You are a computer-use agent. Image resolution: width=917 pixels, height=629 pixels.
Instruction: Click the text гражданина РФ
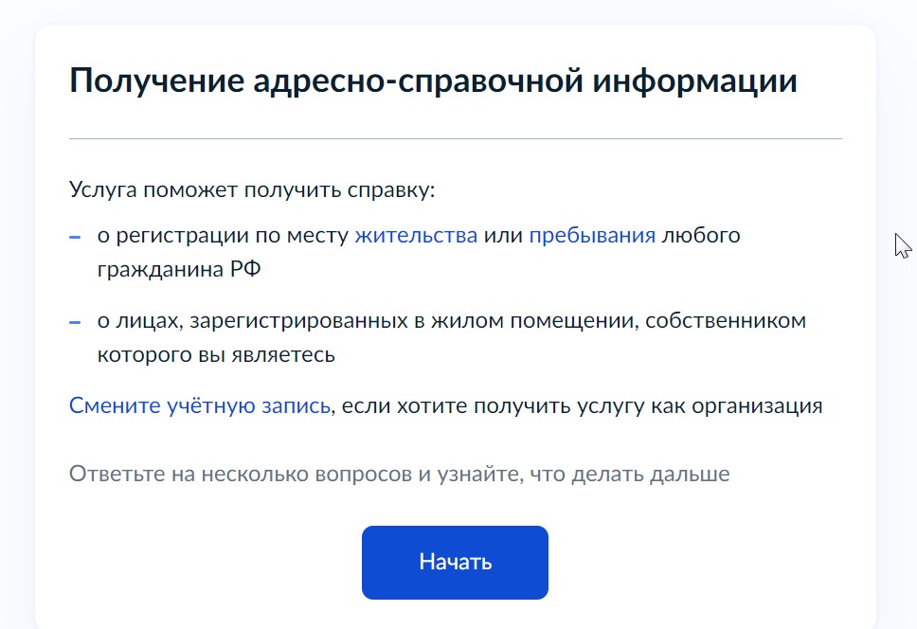(178, 269)
